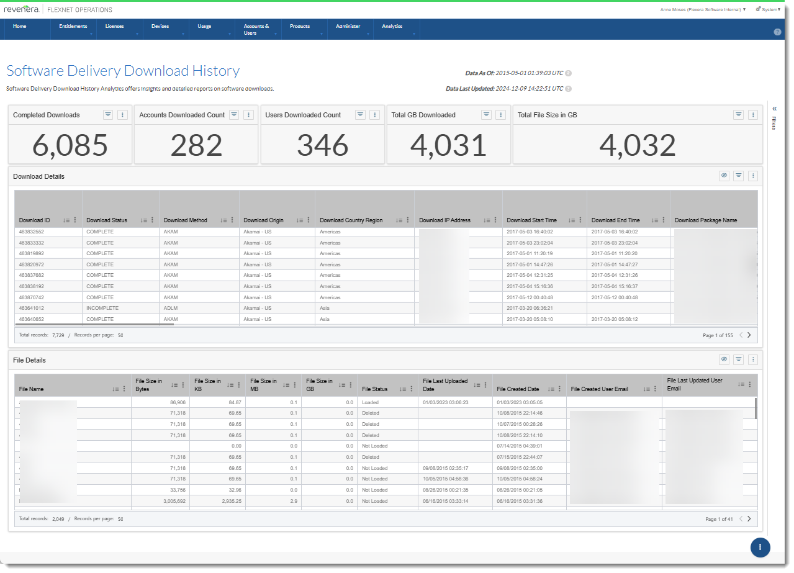This screenshot has width=794, height=573.
Task: Open the System dropdown menu
Action: pos(769,9)
